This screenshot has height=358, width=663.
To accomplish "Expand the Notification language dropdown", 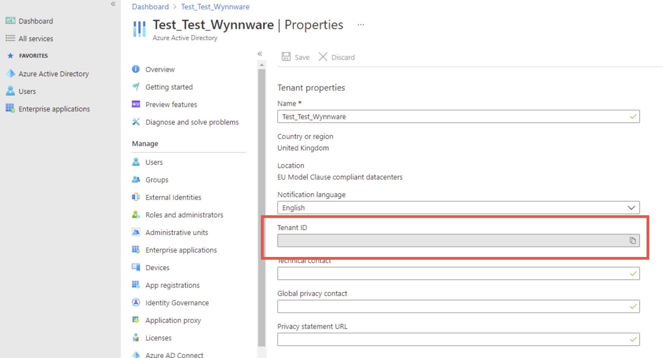I will click(x=631, y=208).
